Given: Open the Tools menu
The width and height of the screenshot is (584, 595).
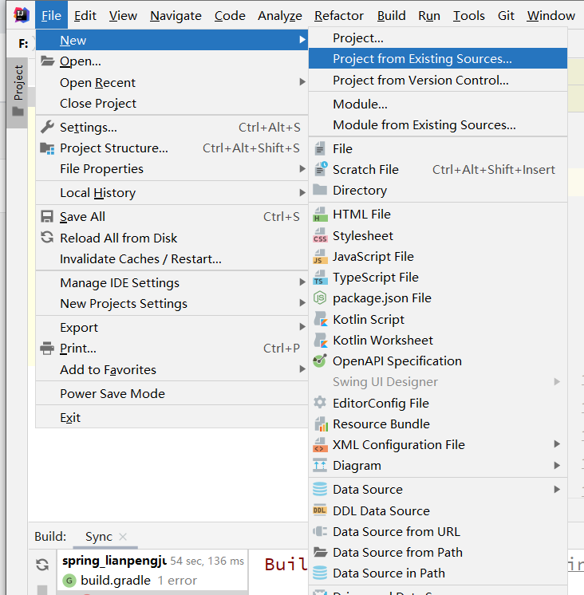Looking at the screenshot, I should point(468,16).
